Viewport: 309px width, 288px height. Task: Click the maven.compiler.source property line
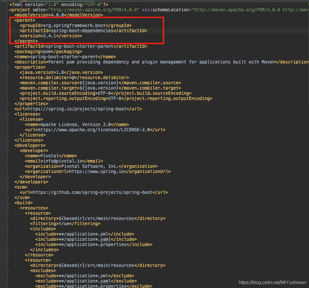point(100,83)
